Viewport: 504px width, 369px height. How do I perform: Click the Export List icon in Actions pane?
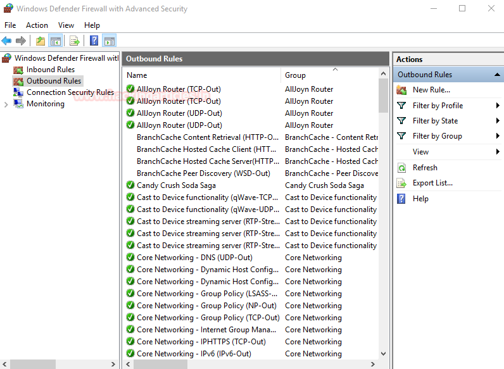coord(401,183)
